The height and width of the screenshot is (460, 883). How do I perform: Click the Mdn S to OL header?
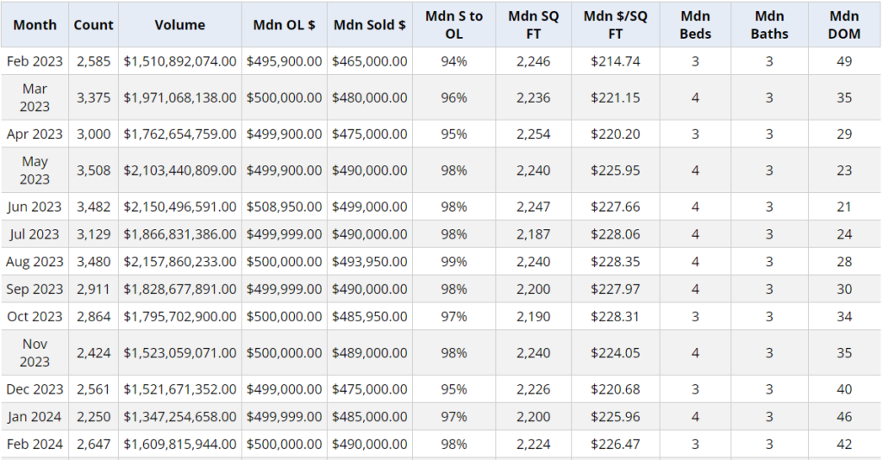[x=454, y=25]
